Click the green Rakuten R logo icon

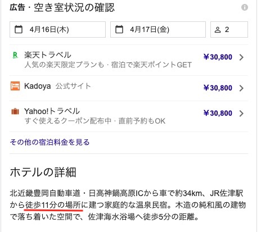click(x=15, y=55)
